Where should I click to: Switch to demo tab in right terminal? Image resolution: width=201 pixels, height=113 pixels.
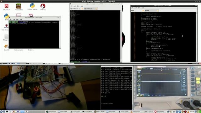[138, 10]
